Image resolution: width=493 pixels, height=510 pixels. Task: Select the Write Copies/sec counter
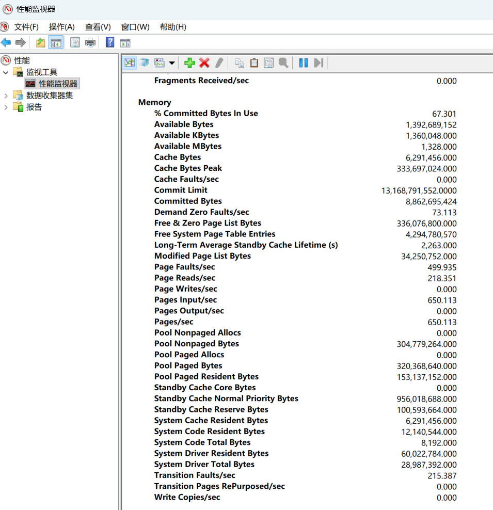[x=187, y=497]
